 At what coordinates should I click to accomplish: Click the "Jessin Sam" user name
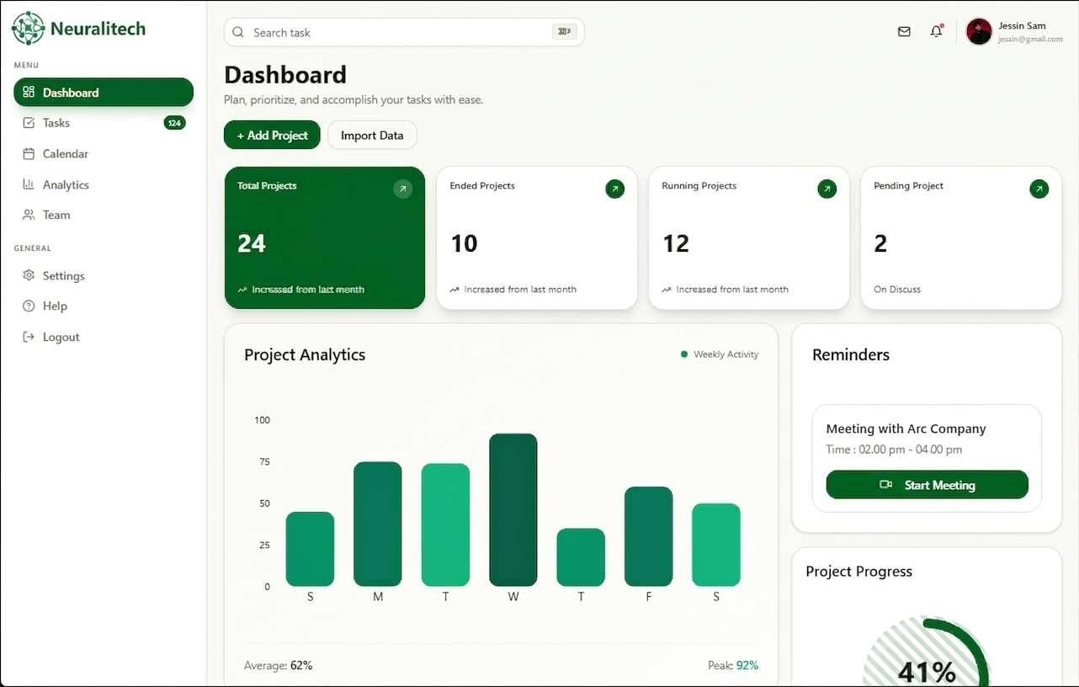click(1023, 26)
